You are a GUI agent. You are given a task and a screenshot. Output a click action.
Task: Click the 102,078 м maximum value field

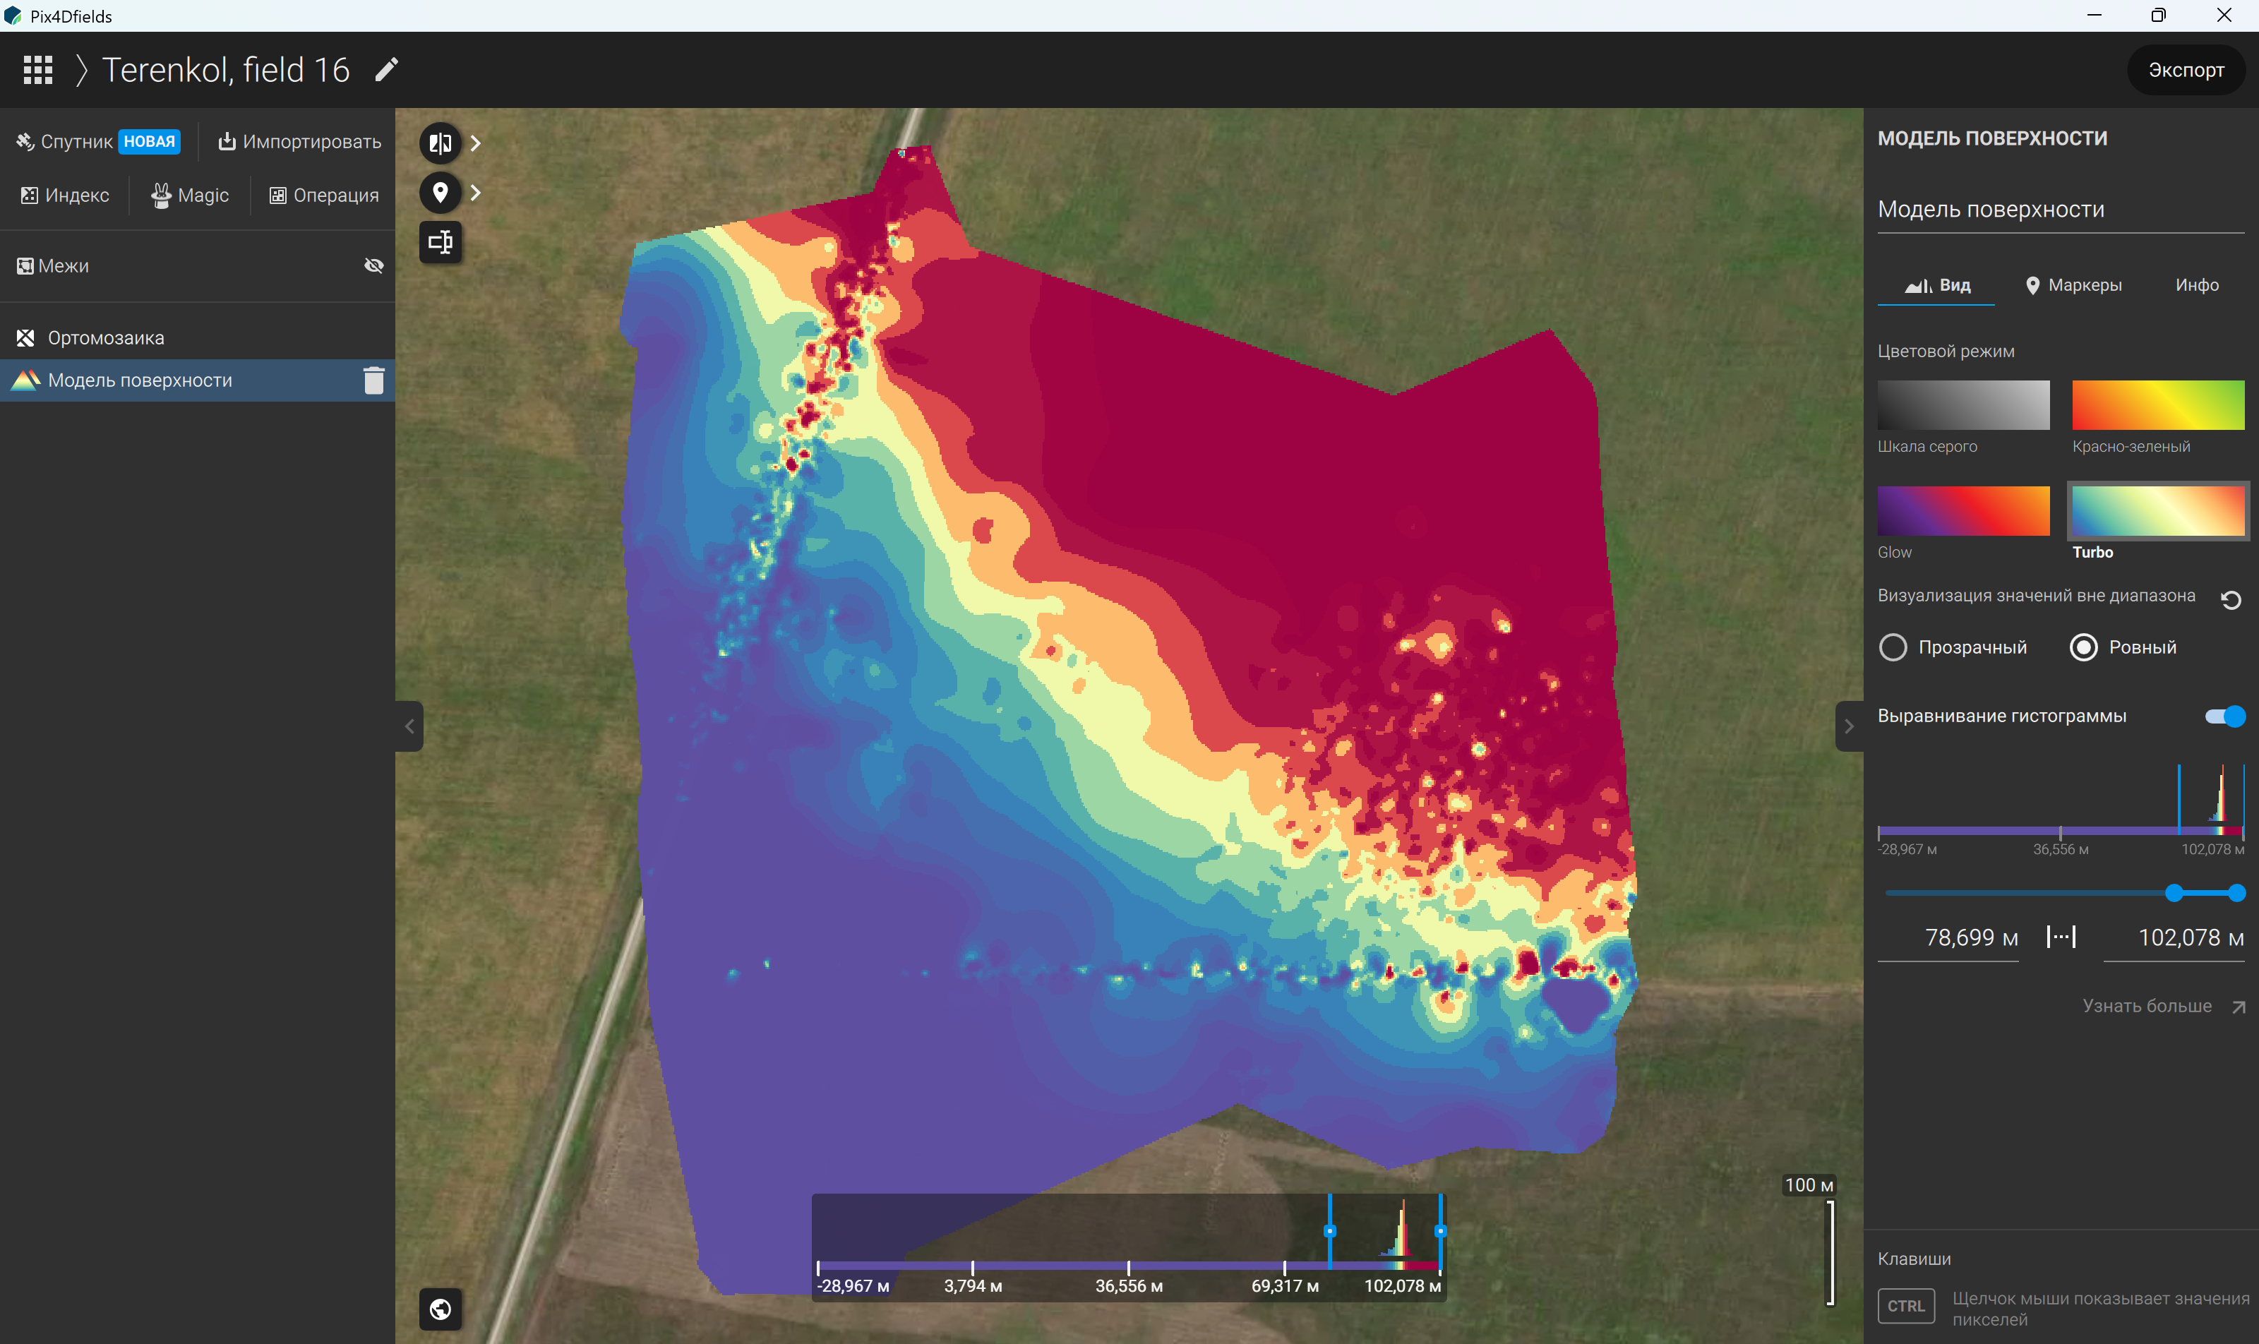[2173, 937]
